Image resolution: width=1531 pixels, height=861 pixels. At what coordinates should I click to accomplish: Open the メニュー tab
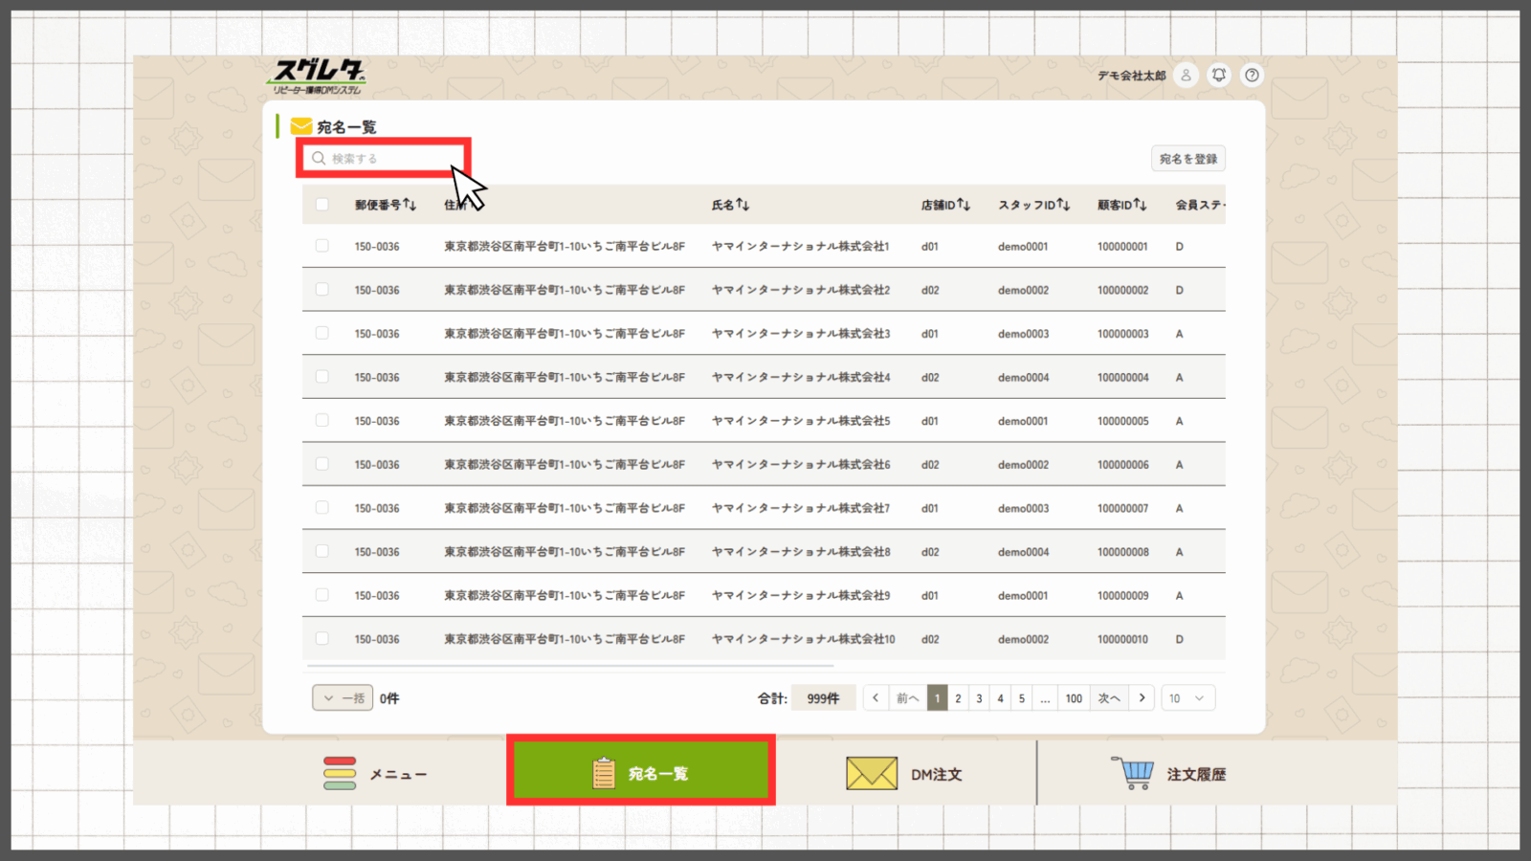[375, 773]
